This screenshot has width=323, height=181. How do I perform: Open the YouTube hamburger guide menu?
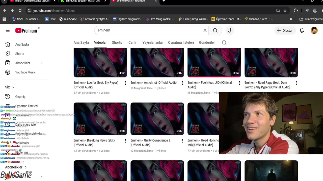pos(8,30)
